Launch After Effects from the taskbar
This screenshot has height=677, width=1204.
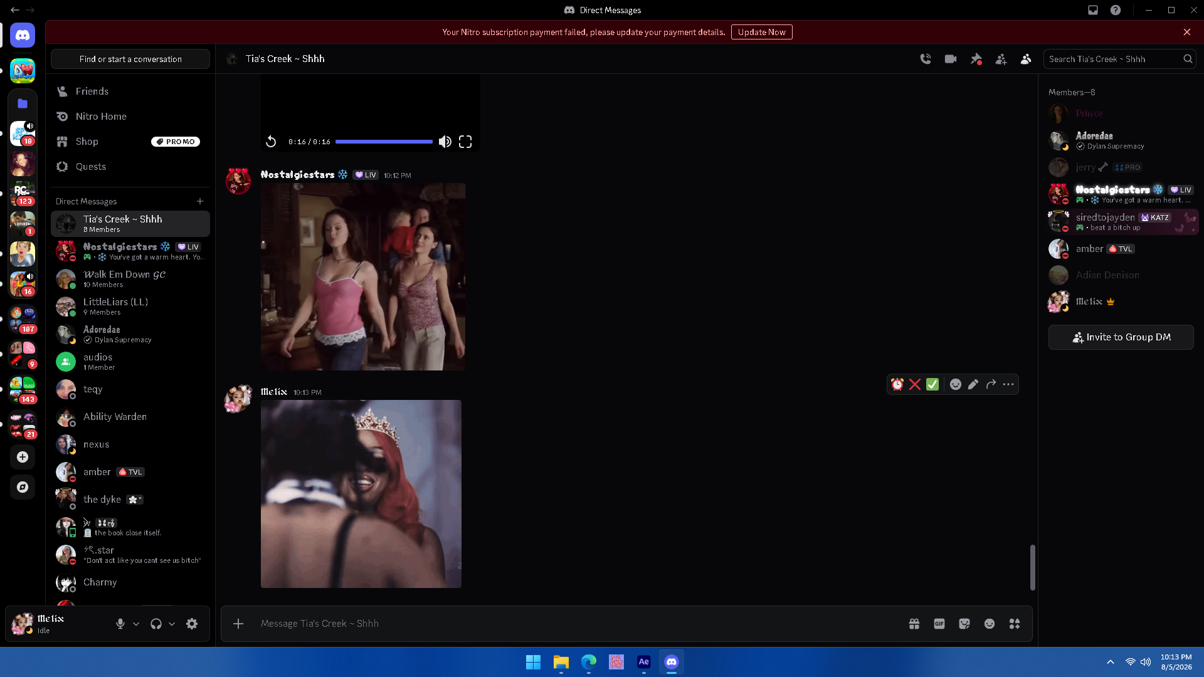644,662
